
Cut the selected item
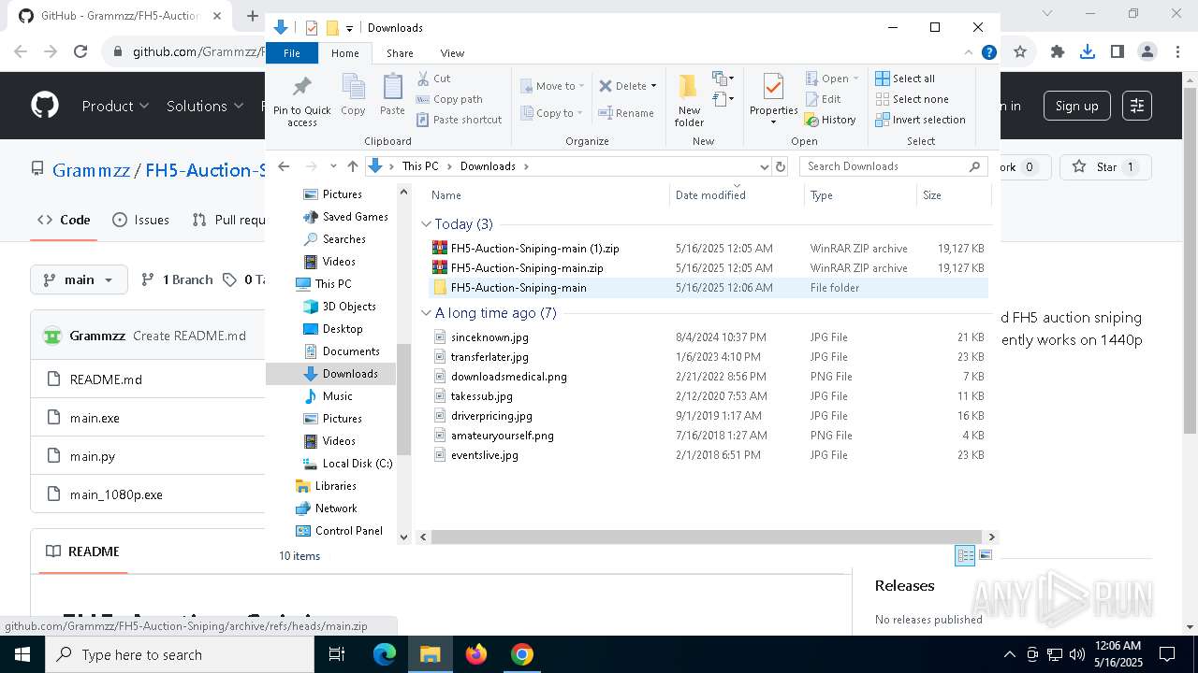(433, 79)
